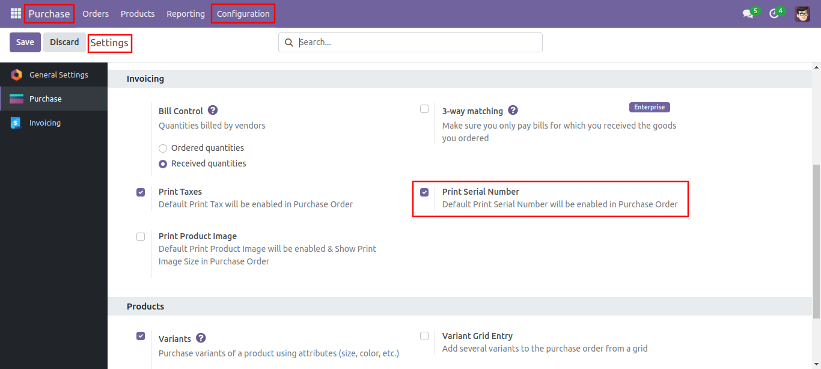Click the Print Serial Number label

pyautogui.click(x=481, y=192)
